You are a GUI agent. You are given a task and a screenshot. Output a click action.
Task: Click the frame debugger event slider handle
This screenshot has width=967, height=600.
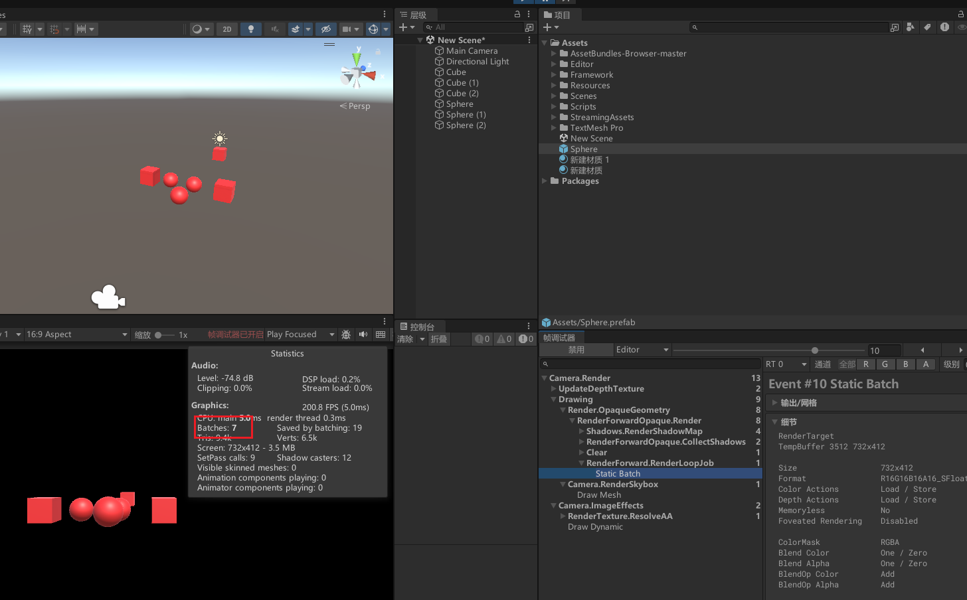point(815,350)
